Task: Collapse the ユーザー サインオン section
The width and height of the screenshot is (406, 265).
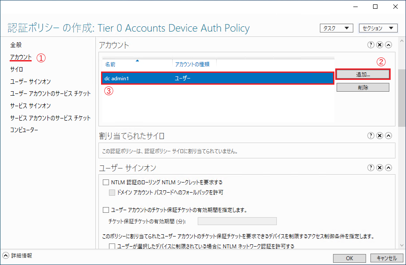Action: tap(388, 168)
